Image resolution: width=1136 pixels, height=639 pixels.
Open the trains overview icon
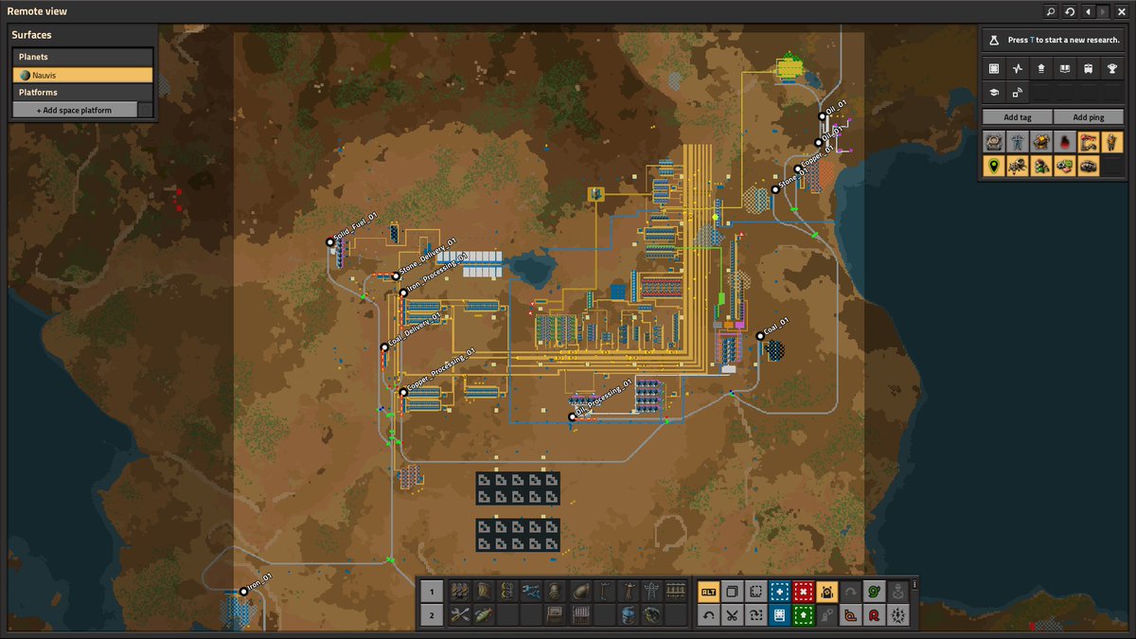click(1089, 68)
